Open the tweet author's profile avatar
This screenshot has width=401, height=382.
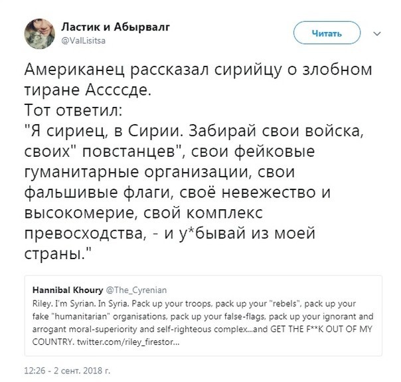tap(40, 31)
